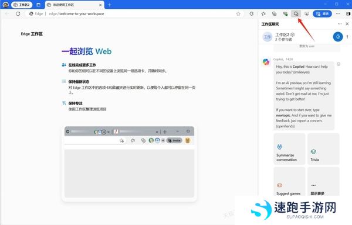This screenshot has width=352, height=225.
Task: Expand the 显示更多 suggestions card
Action: (323, 182)
